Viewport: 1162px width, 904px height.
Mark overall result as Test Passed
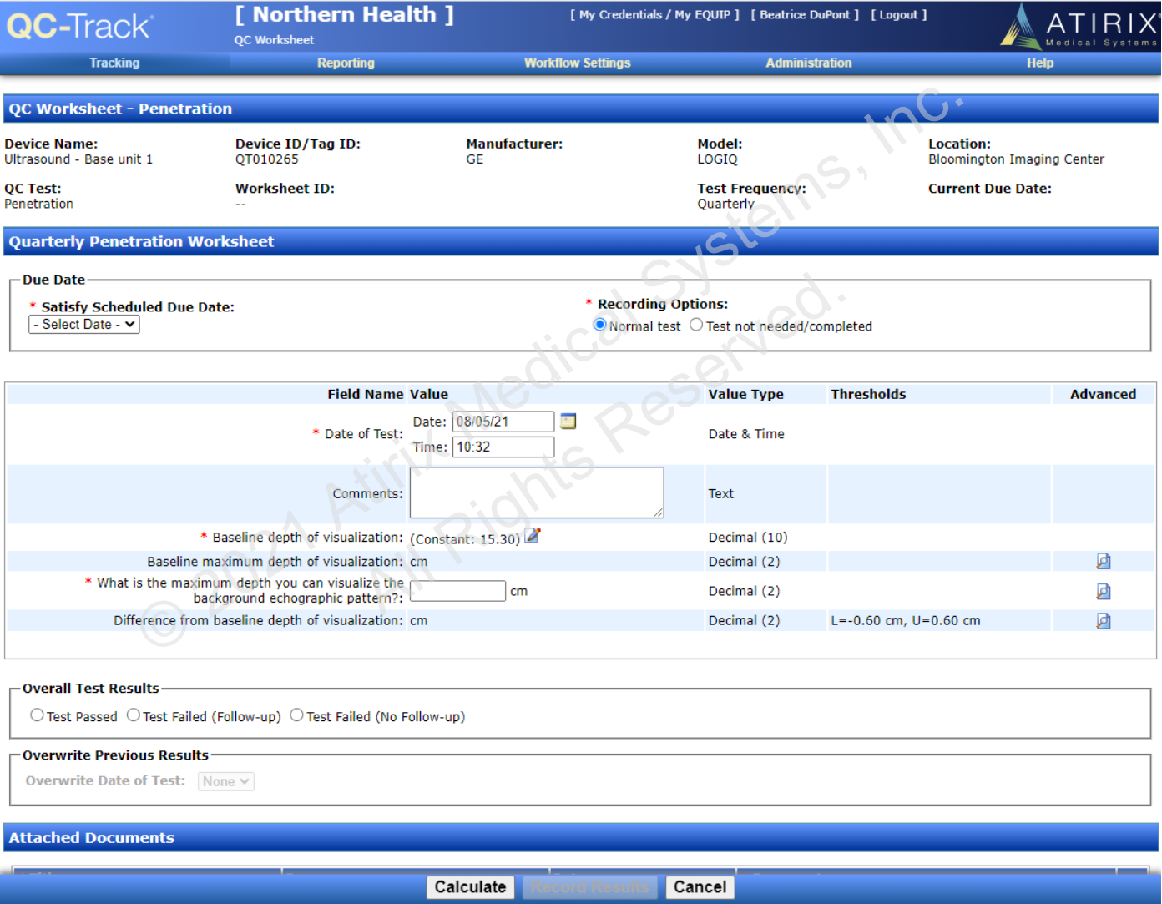click(37, 715)
